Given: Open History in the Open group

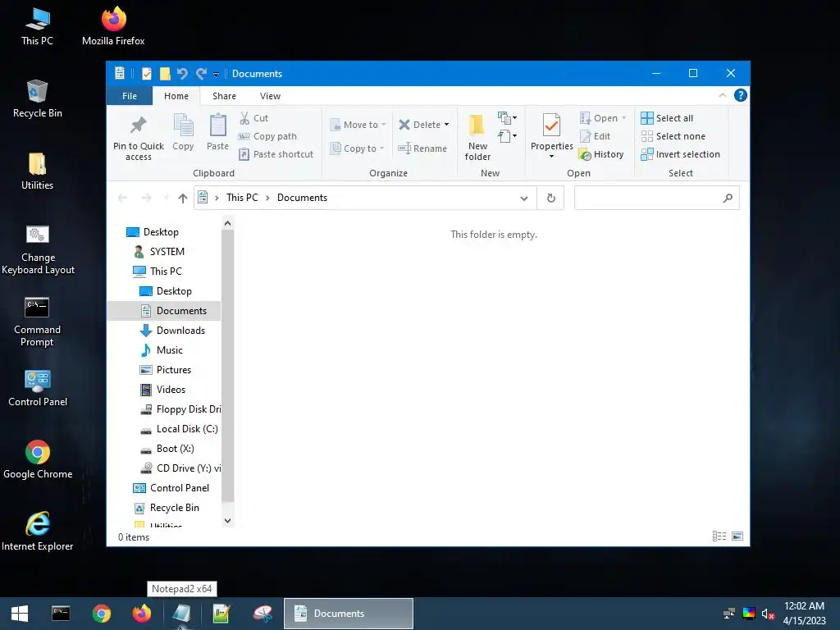Looking at the screenshot, I should pyautogui.click(x=601, y=154).
